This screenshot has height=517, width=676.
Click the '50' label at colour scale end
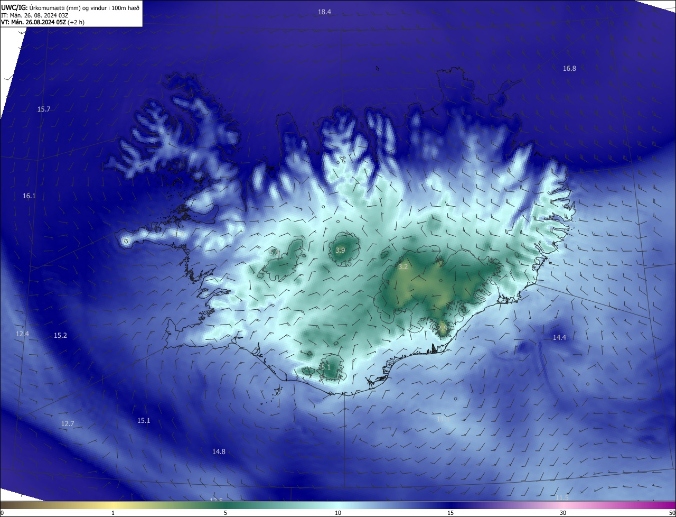click(672, 513)
